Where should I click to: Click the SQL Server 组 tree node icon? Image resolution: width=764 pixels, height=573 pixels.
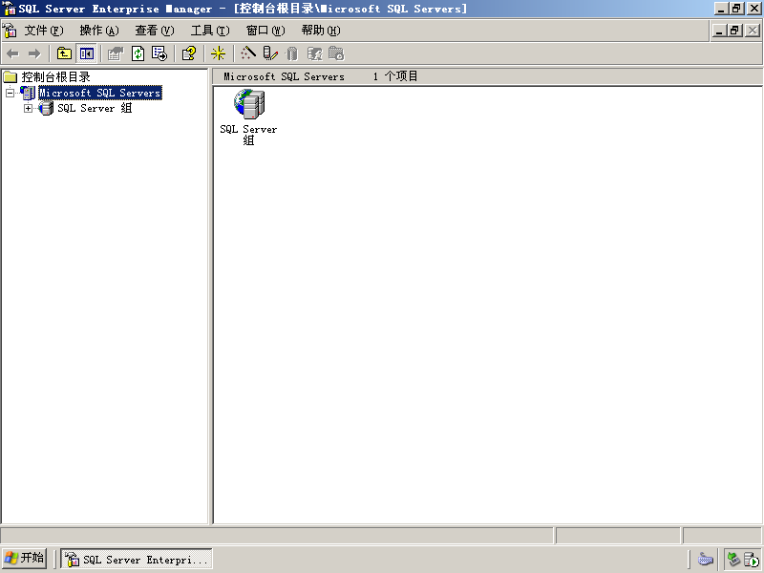46,108
